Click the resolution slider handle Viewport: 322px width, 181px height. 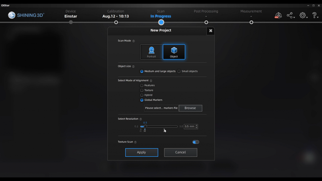(145, 126)
